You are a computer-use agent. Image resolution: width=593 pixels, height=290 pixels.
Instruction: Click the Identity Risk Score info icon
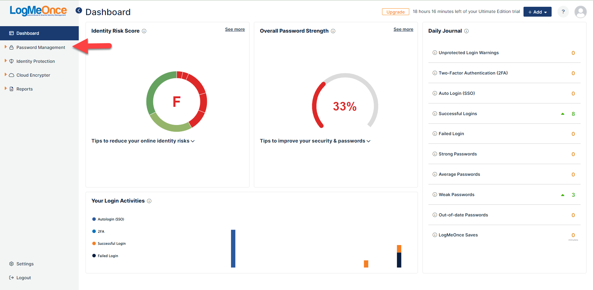click(144, 31)
